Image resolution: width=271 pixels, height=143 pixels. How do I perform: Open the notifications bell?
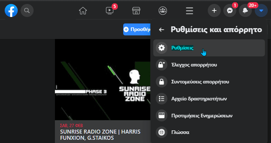coord(245,10)
